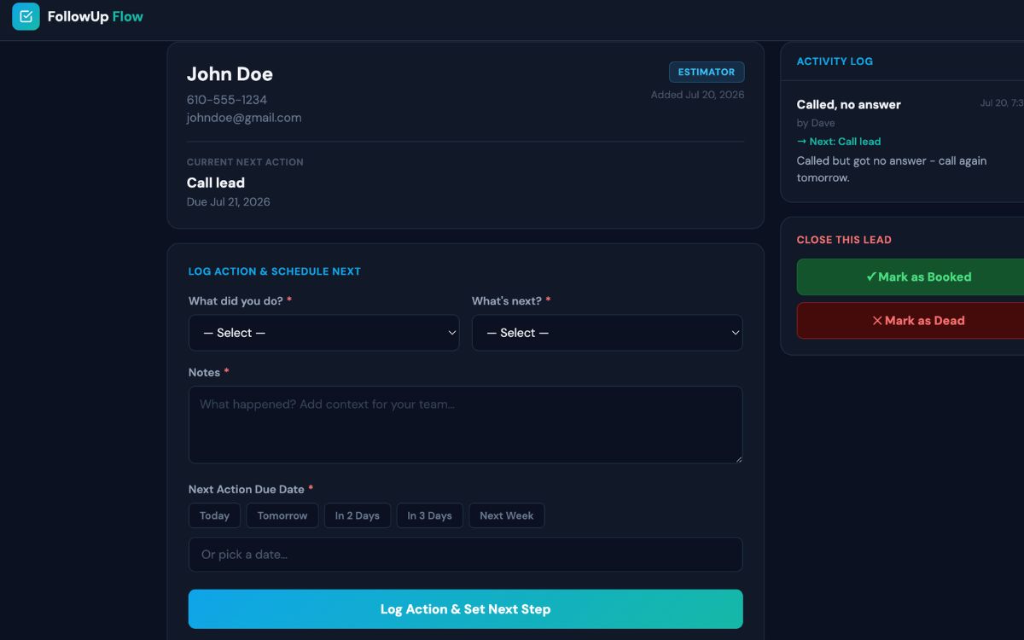
Task: Open the "Or pick a date" field
Action: pos(465,555)
